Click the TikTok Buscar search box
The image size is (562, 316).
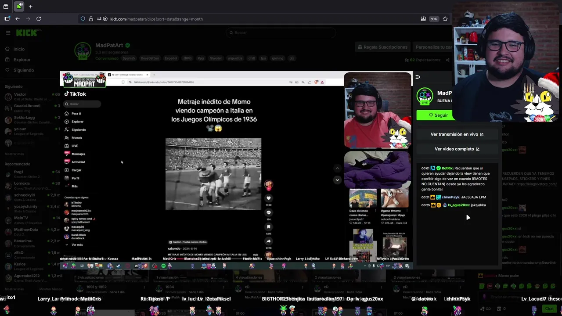point(82,104)
